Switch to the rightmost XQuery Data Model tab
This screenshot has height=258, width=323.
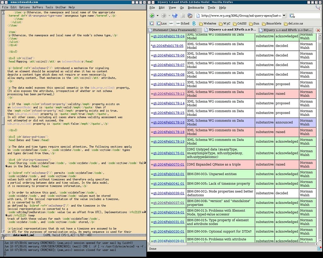coord(286,30)
